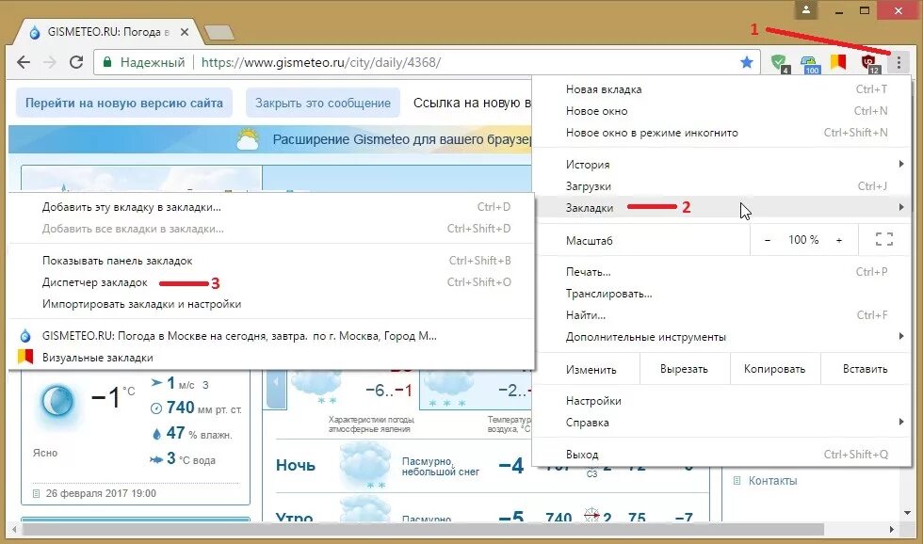Choose Выход to quit Chrome
923x544 pixels.
[x=721, y=455]
